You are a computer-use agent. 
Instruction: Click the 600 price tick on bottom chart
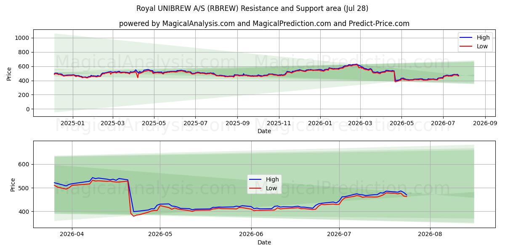(24, 164)
